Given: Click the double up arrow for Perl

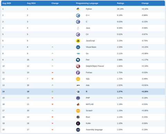Looking at the screenshot, I should pyautogui.click(x=53, y=60).
